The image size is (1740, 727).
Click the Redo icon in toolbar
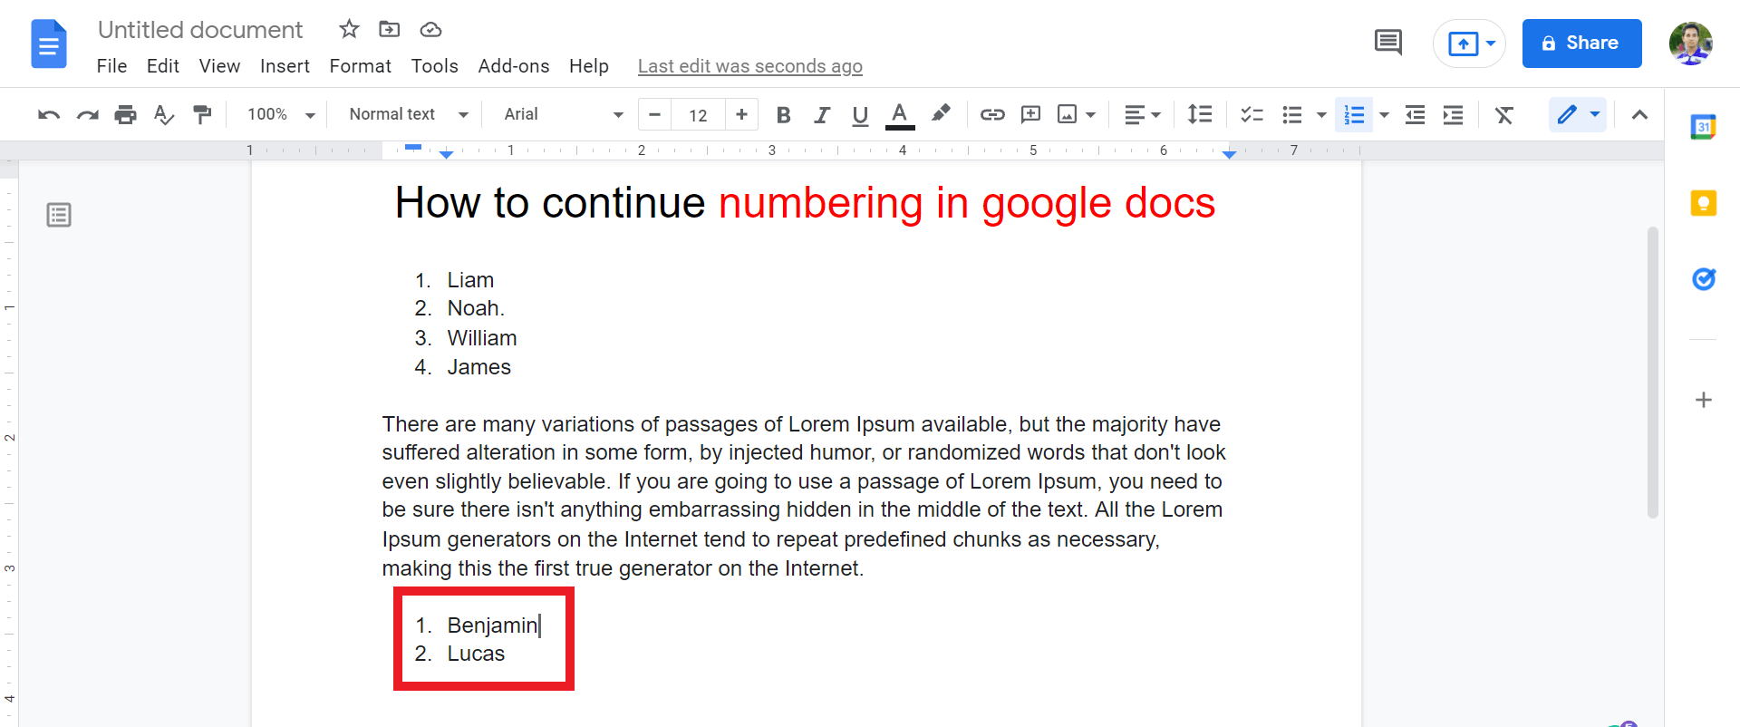pos(88,114)
